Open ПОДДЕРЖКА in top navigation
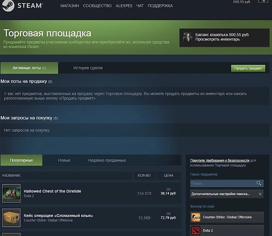272x236 pixels. pyautogui.click(x=160, y=6)
